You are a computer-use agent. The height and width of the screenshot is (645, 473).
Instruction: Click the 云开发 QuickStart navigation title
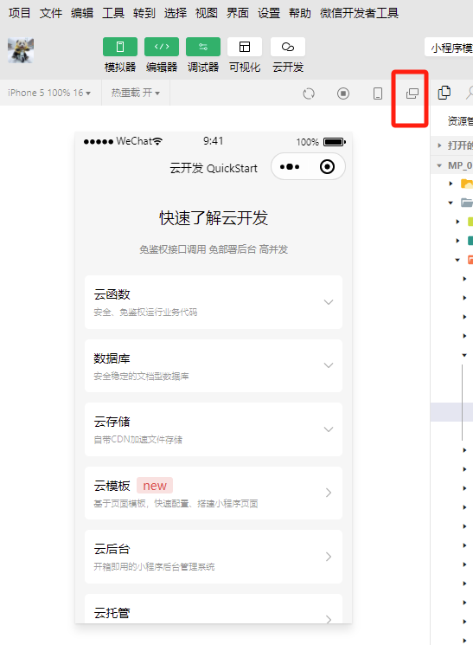(214, 168)
